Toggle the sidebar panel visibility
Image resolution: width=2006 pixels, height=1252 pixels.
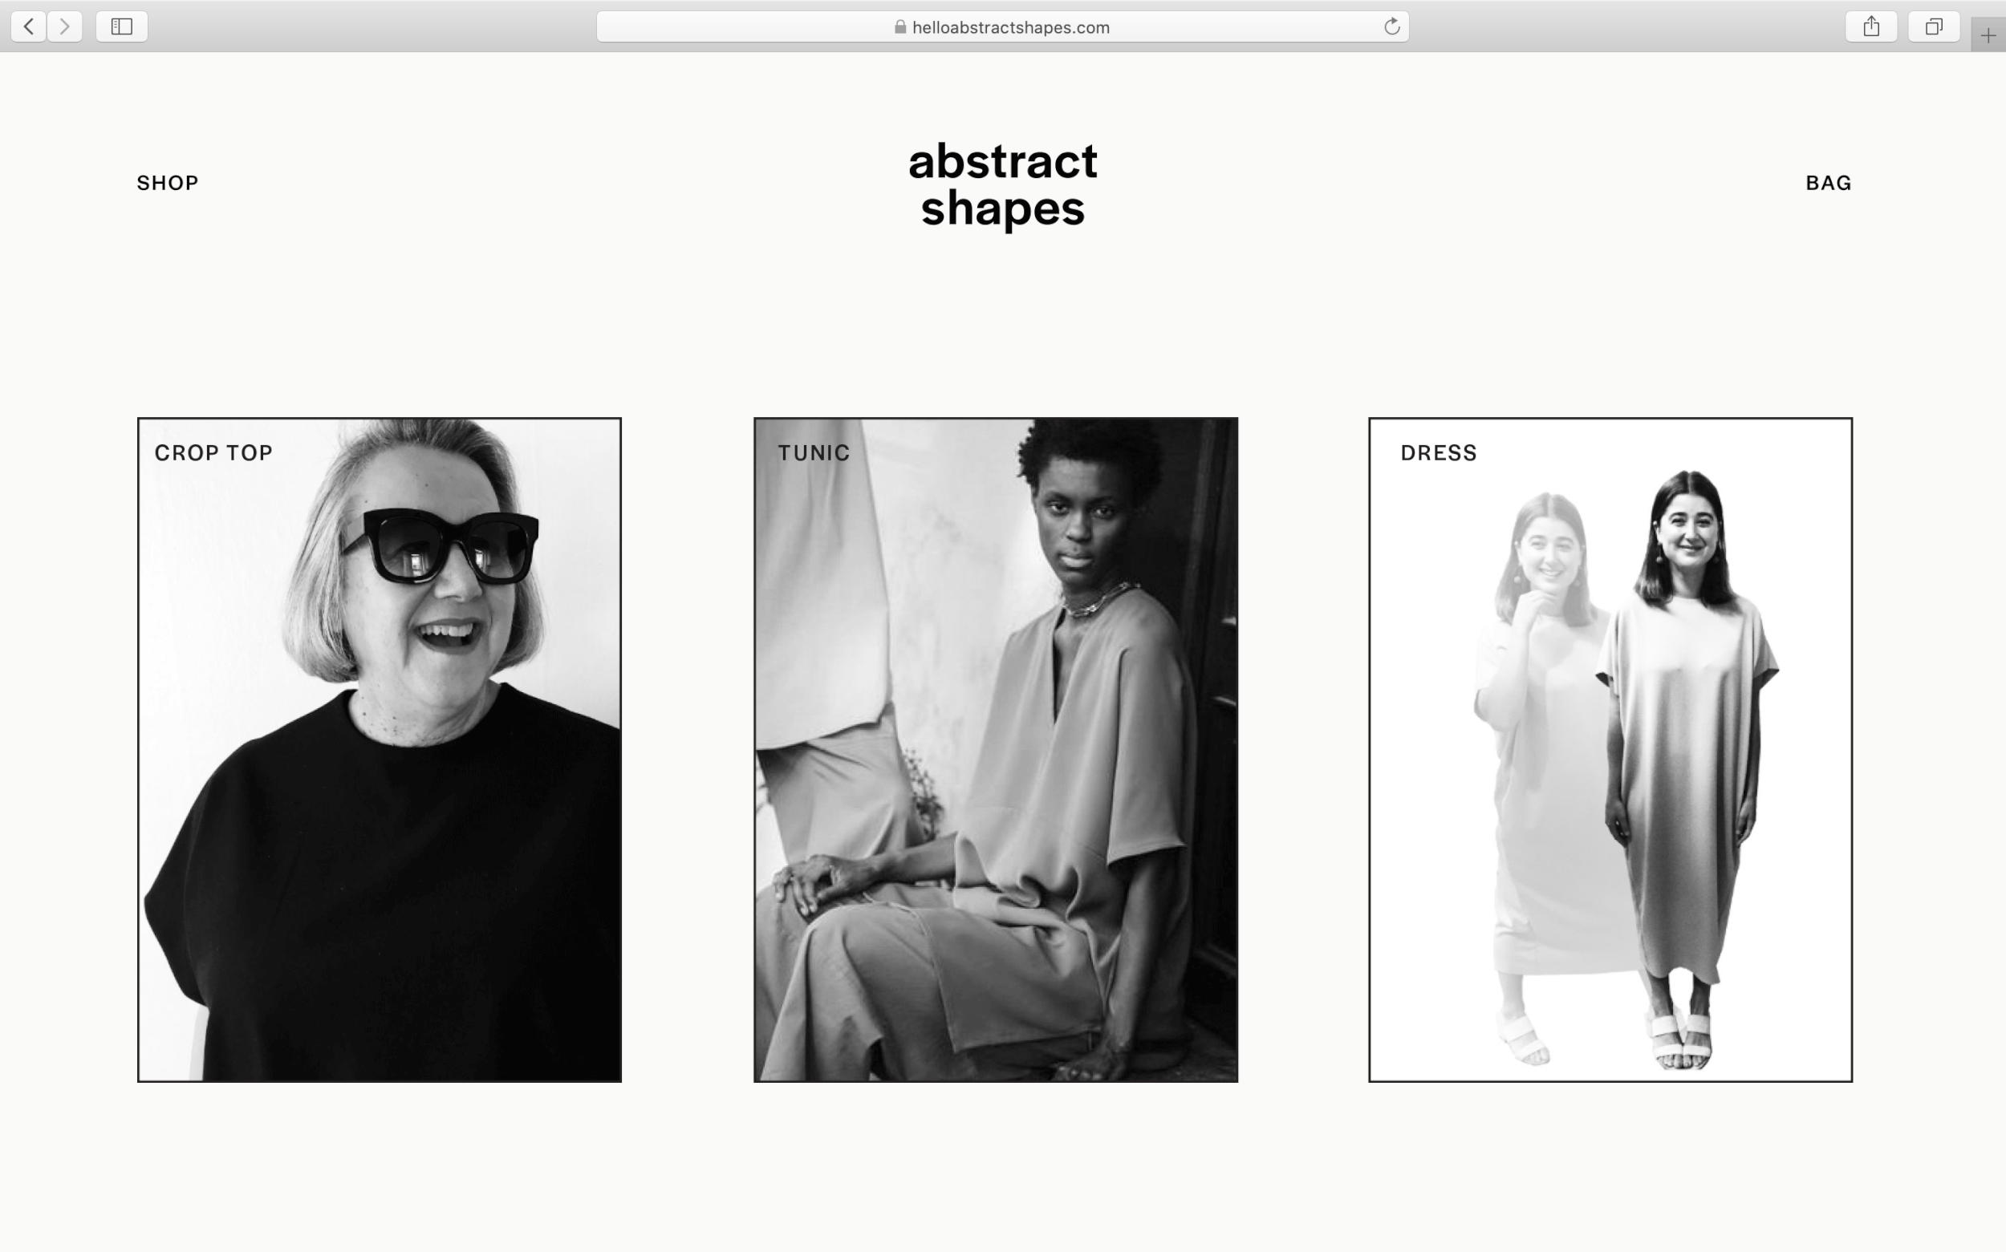pos(120,26)
